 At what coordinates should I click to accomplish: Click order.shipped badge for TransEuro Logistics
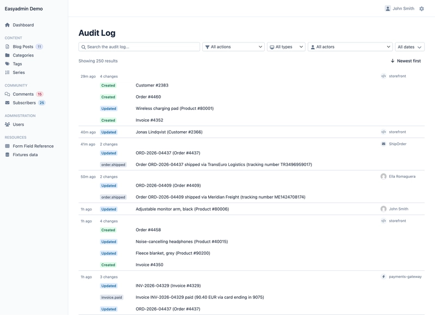[113, 165]
